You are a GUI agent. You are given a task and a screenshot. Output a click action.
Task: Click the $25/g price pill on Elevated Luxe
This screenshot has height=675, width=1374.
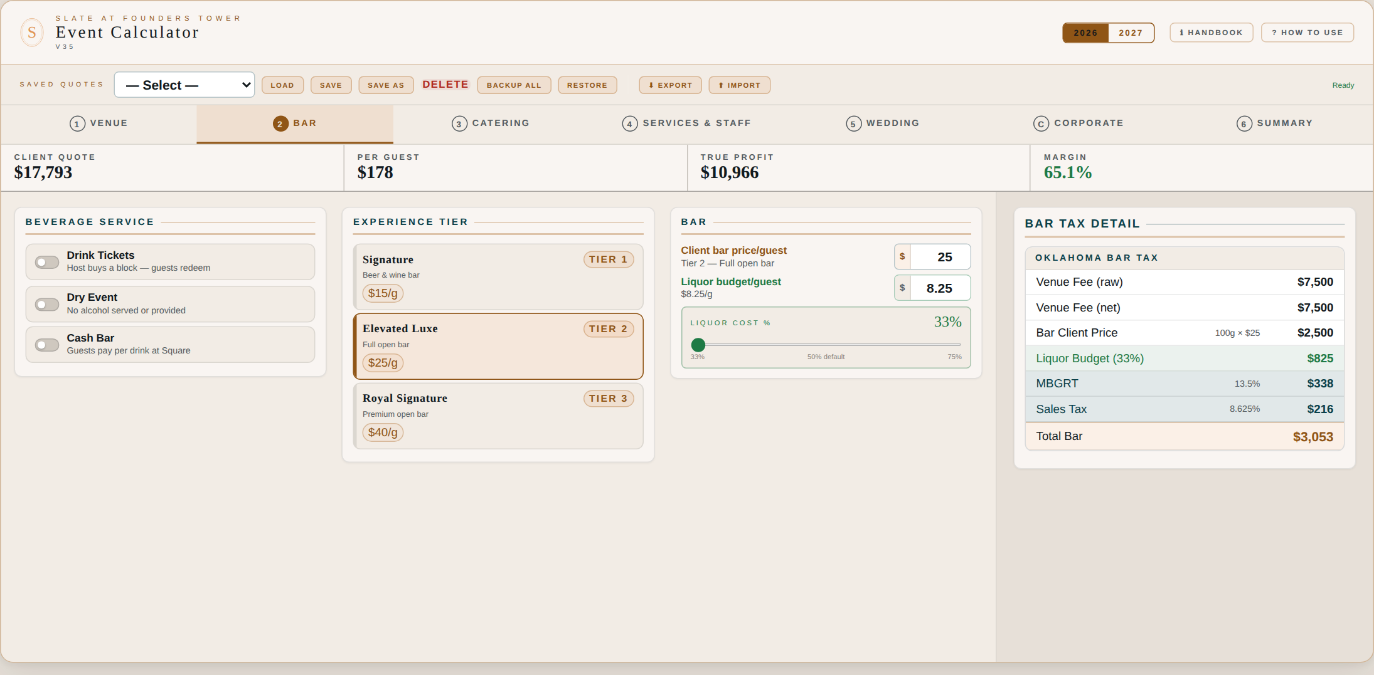click(x=383, y=363)
